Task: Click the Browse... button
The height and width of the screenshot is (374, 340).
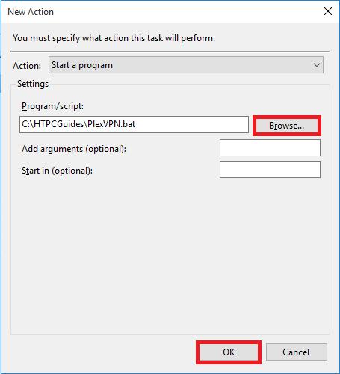Action: [x=287, y=126]
